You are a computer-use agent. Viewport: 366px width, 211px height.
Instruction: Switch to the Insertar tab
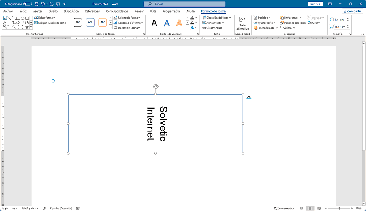tap(38, 11)
